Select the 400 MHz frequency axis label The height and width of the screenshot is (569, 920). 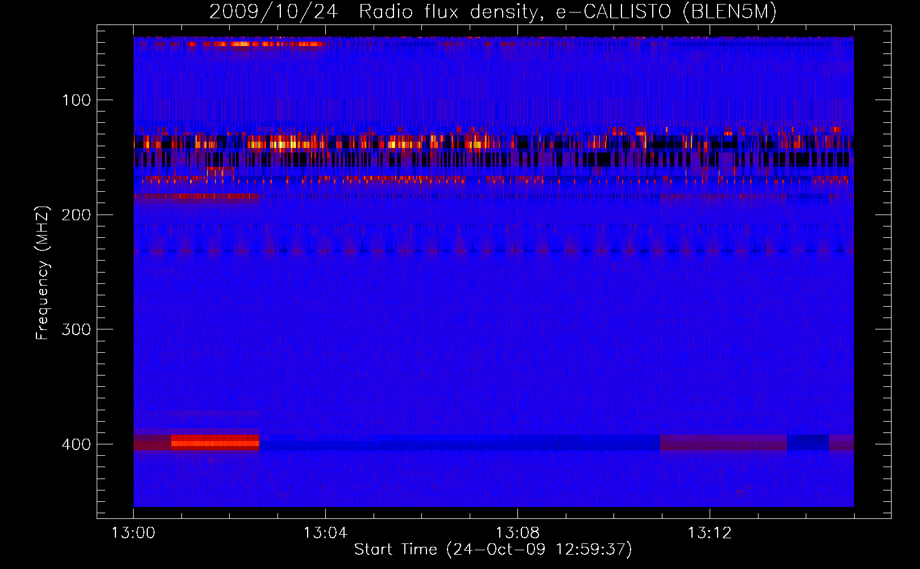[x=76, y=444]
